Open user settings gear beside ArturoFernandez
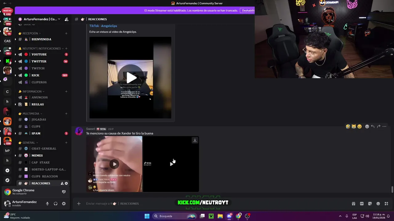Viewport: 394px width, 221px height. (x=64, y=204)
